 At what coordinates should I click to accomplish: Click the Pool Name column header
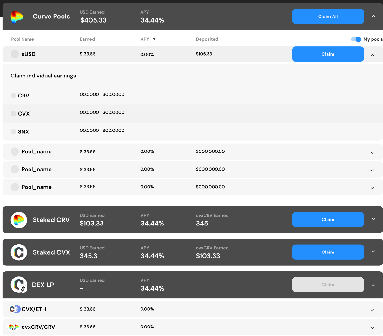[23, 39]
